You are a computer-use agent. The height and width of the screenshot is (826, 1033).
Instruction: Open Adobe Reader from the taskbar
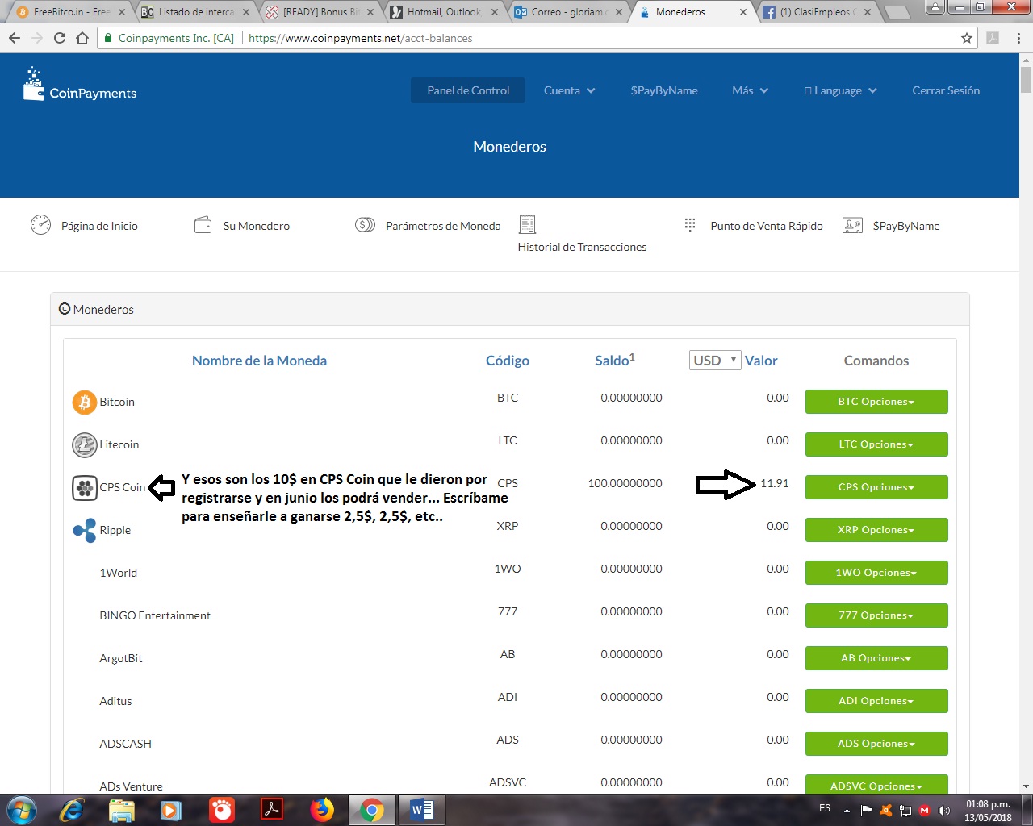272,810
